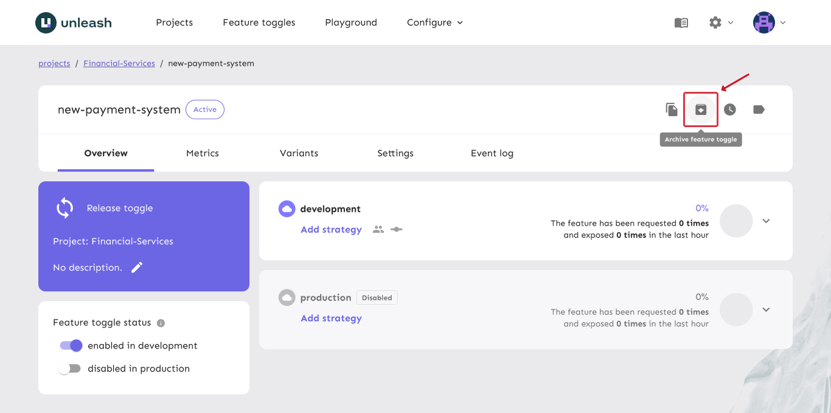Click the clock stale-state icon
The width and height of the screenshot is (831, 413).
[x=729, y=109]
